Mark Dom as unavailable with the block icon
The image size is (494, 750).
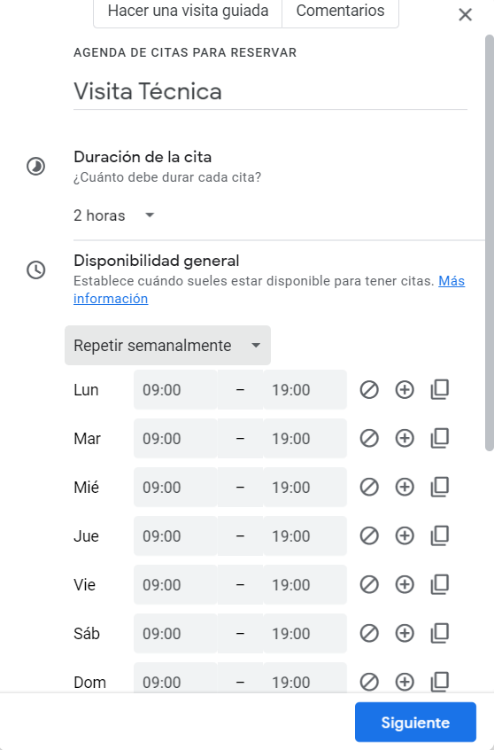[369, 682]
